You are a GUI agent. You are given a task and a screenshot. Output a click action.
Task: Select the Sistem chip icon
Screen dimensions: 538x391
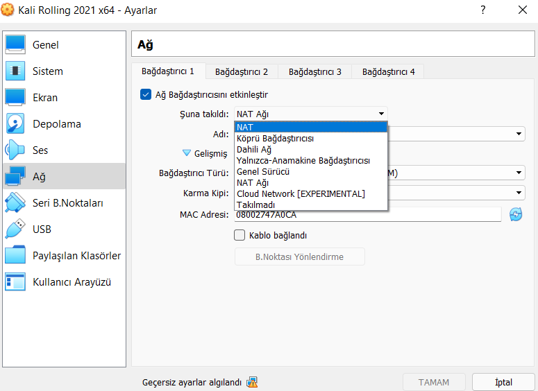tap(15, 71)
